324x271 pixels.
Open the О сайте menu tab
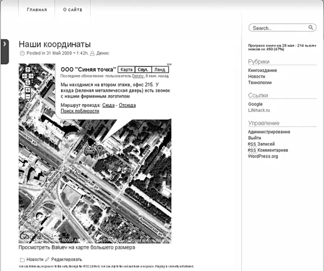point(72,10)
